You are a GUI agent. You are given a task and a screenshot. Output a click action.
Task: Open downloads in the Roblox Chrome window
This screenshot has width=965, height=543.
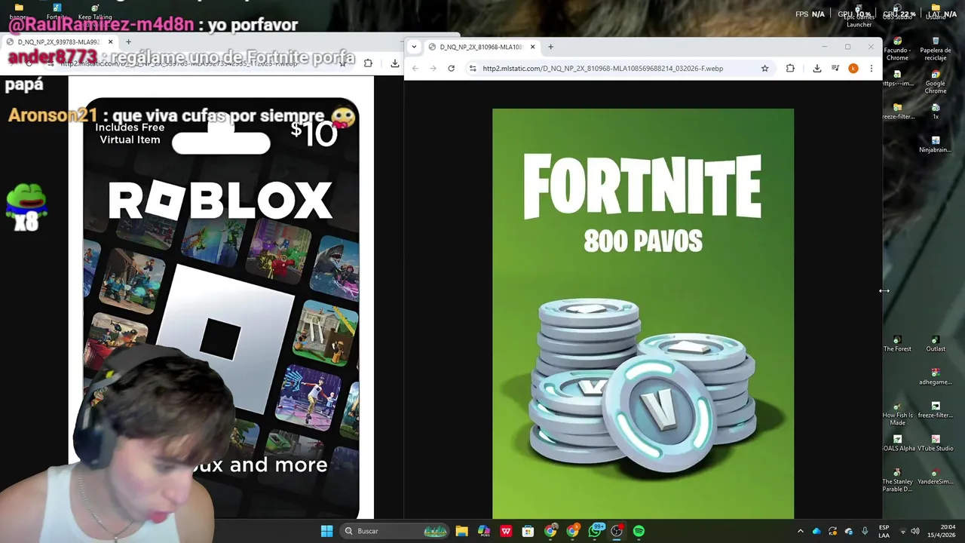(394, 63)
